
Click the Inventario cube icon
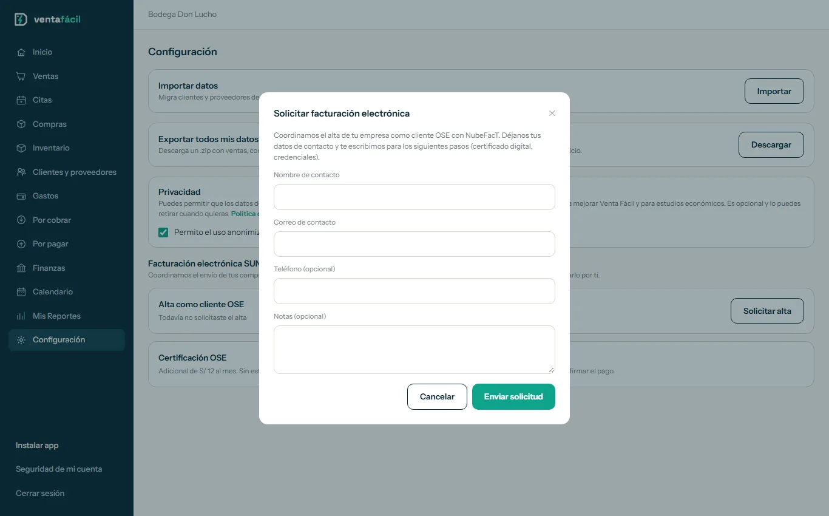[21, 148]
